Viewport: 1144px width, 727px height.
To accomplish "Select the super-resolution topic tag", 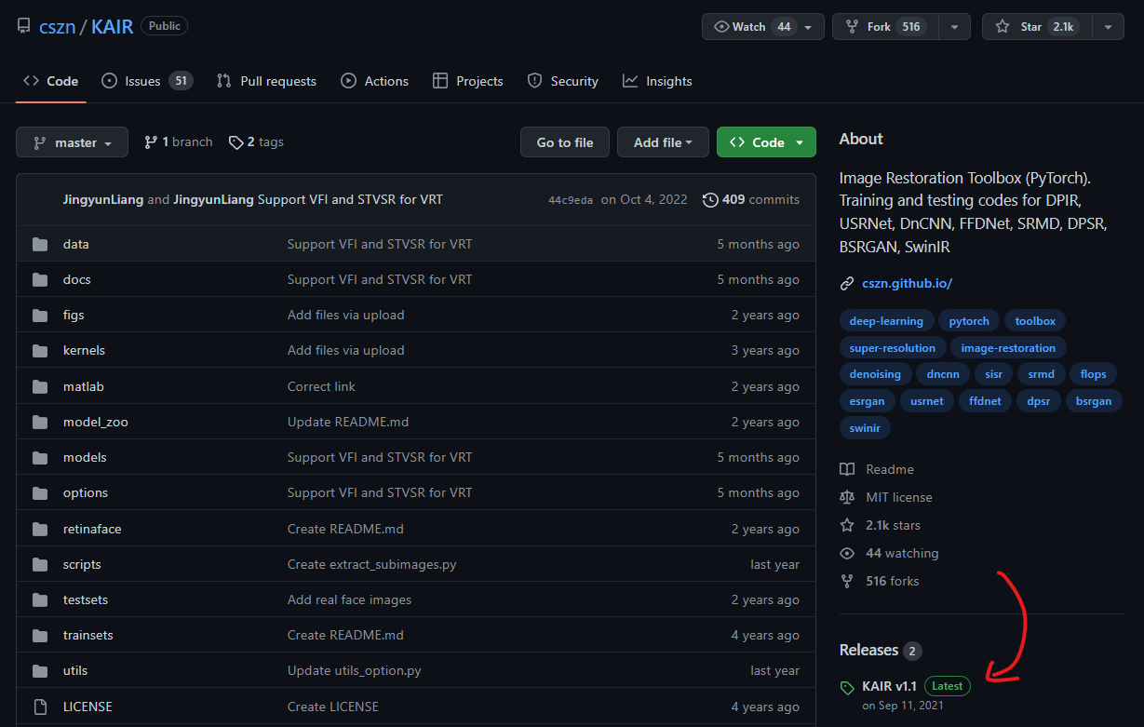I will pos(892,347).
